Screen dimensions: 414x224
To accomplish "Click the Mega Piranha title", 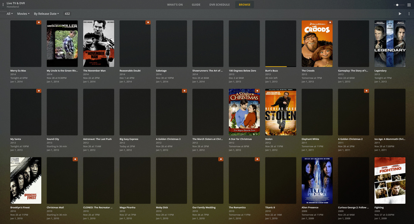I will (127, 207).
